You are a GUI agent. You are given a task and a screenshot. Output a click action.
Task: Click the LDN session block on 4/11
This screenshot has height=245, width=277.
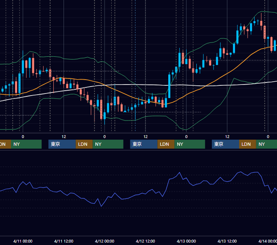[x=84, y=144]
